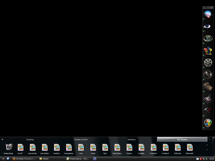215x161 pixels.
Task: Switch to the Winstep Forums taskbar button
Action: (24, 159)
